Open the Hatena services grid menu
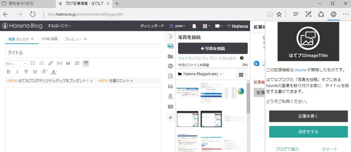The width and height of the screenshot is (351, 152). tap(206, 26)
